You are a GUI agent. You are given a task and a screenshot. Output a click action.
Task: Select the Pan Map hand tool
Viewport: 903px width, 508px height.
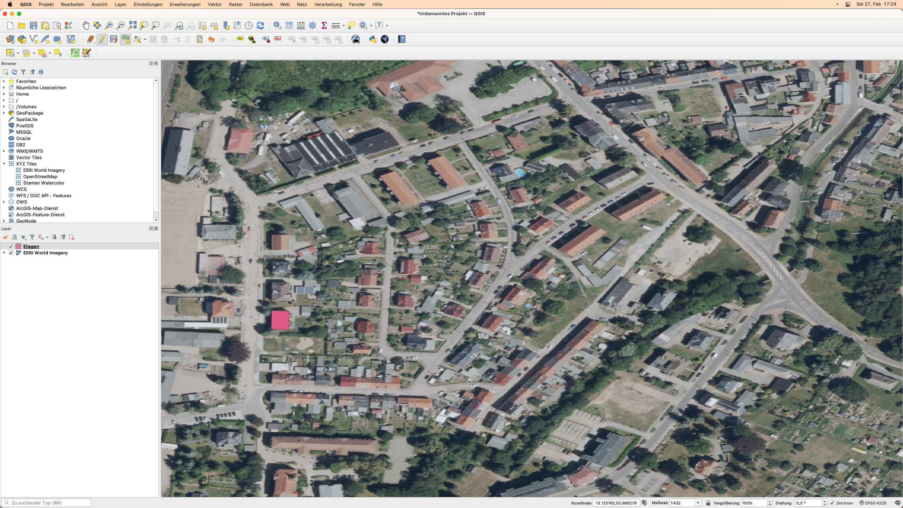click(x=86, y=25)
